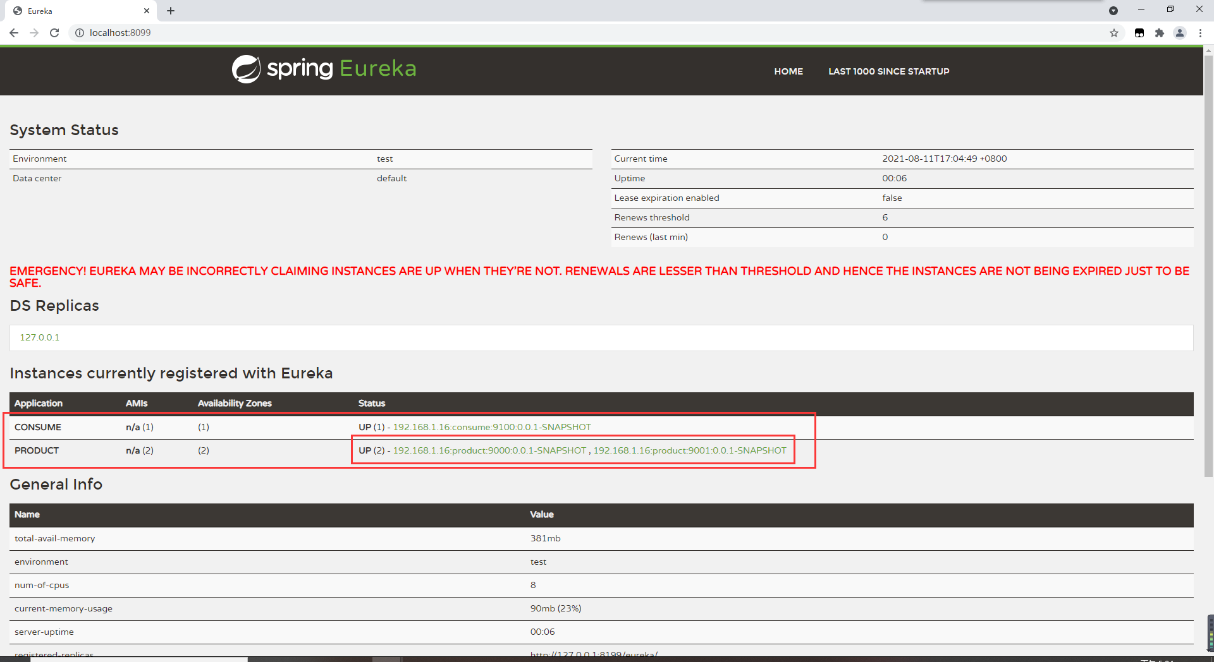Click the default data center value

391,178
